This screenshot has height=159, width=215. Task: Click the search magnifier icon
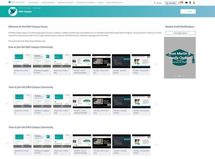[155, 3]
